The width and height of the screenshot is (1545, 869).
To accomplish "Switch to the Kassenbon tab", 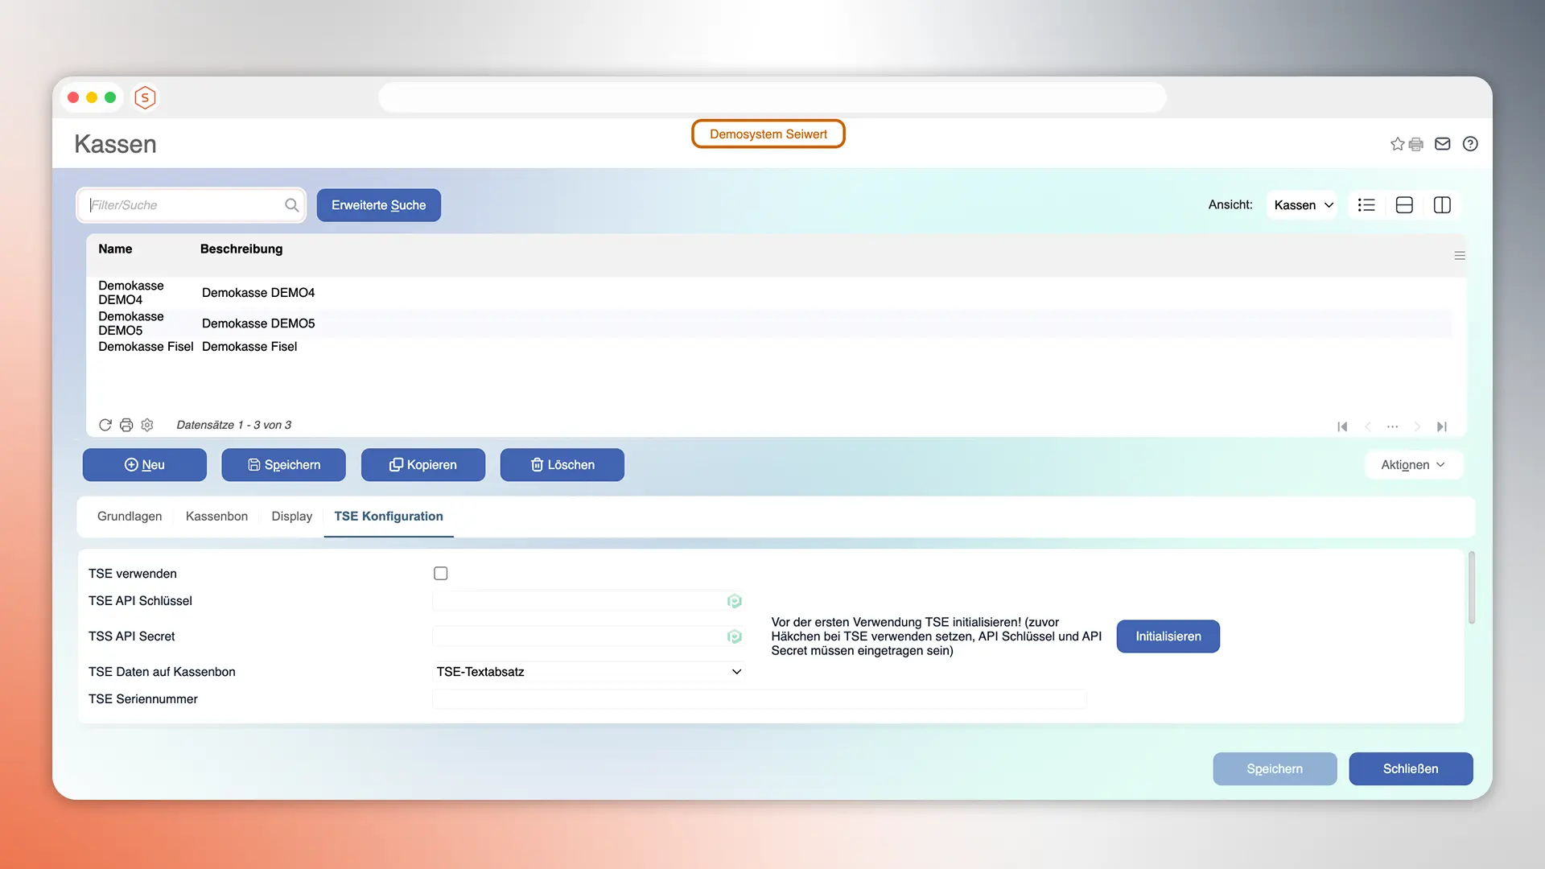I will click(x=216, y=516).
